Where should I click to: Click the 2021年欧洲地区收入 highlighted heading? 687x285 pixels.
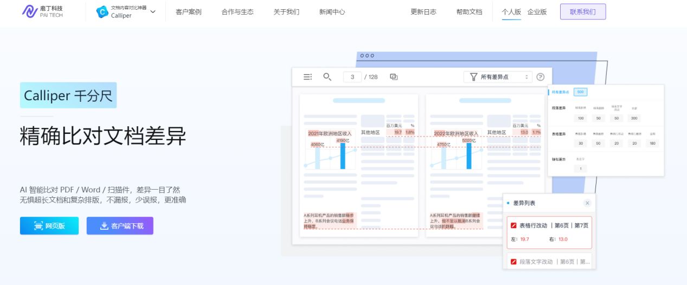coord(330,133)
